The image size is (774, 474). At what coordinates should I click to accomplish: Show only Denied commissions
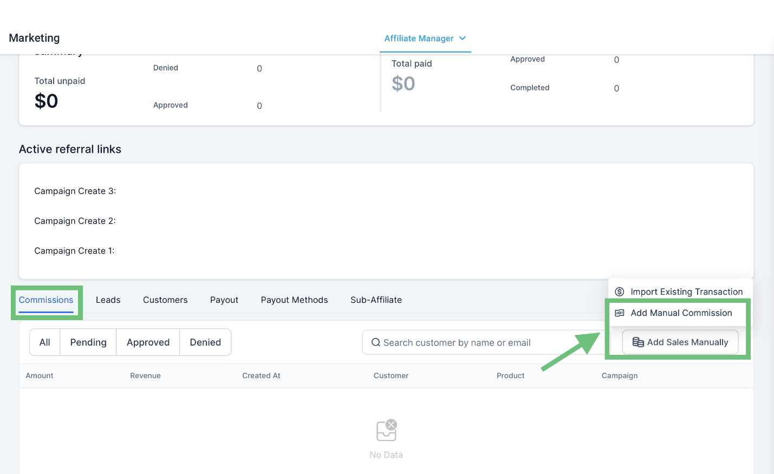[x=205, y=342]
